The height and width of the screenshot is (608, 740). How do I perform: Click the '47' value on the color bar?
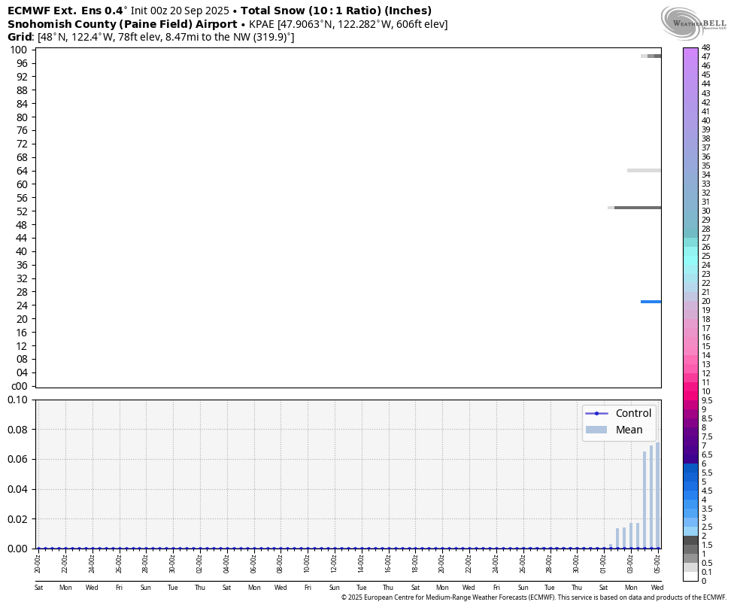pyautogui.click(x=705, y=56)
